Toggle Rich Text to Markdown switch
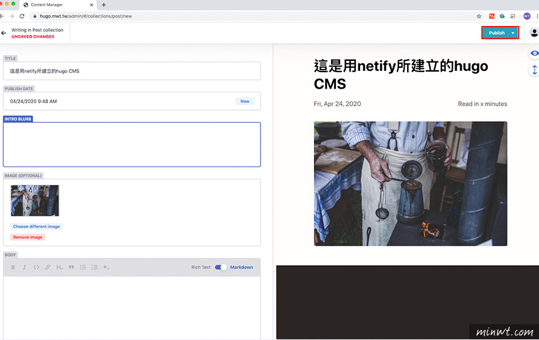The width and height of the screenshot is (539, 340). pyautogui.click(x=221, y=267)
